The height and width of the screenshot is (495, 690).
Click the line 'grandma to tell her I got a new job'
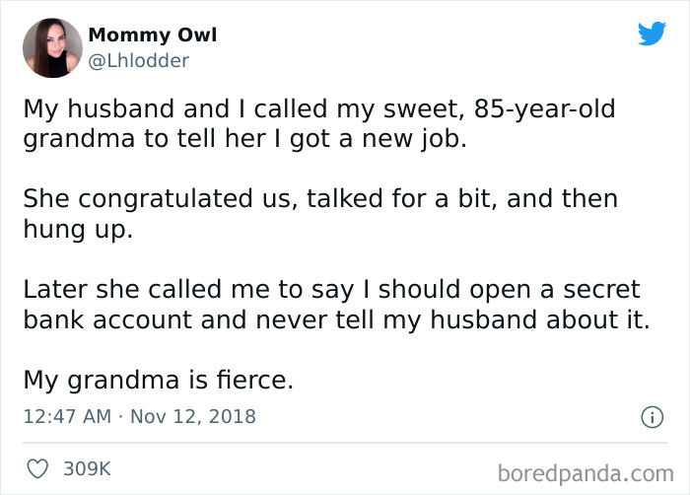coord(243,139)
